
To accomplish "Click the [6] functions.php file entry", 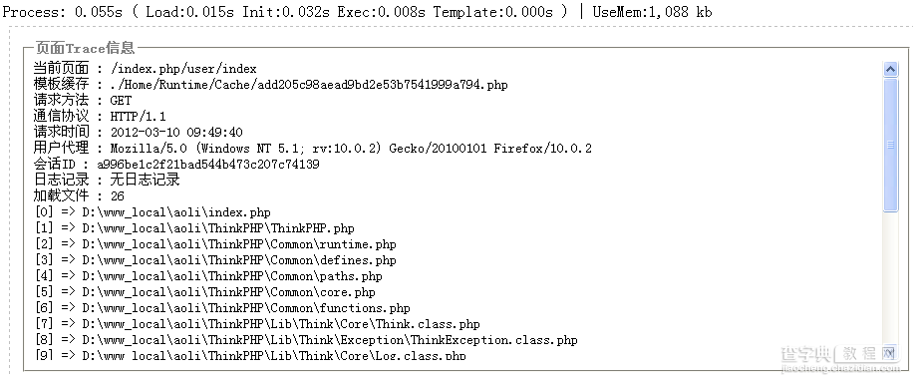I will [x=222, y=308].
